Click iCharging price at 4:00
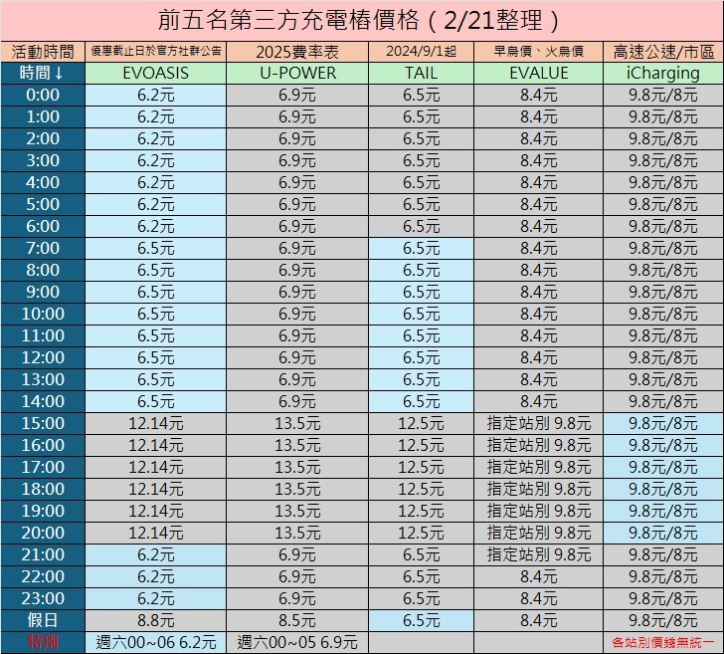 [663, 182]
